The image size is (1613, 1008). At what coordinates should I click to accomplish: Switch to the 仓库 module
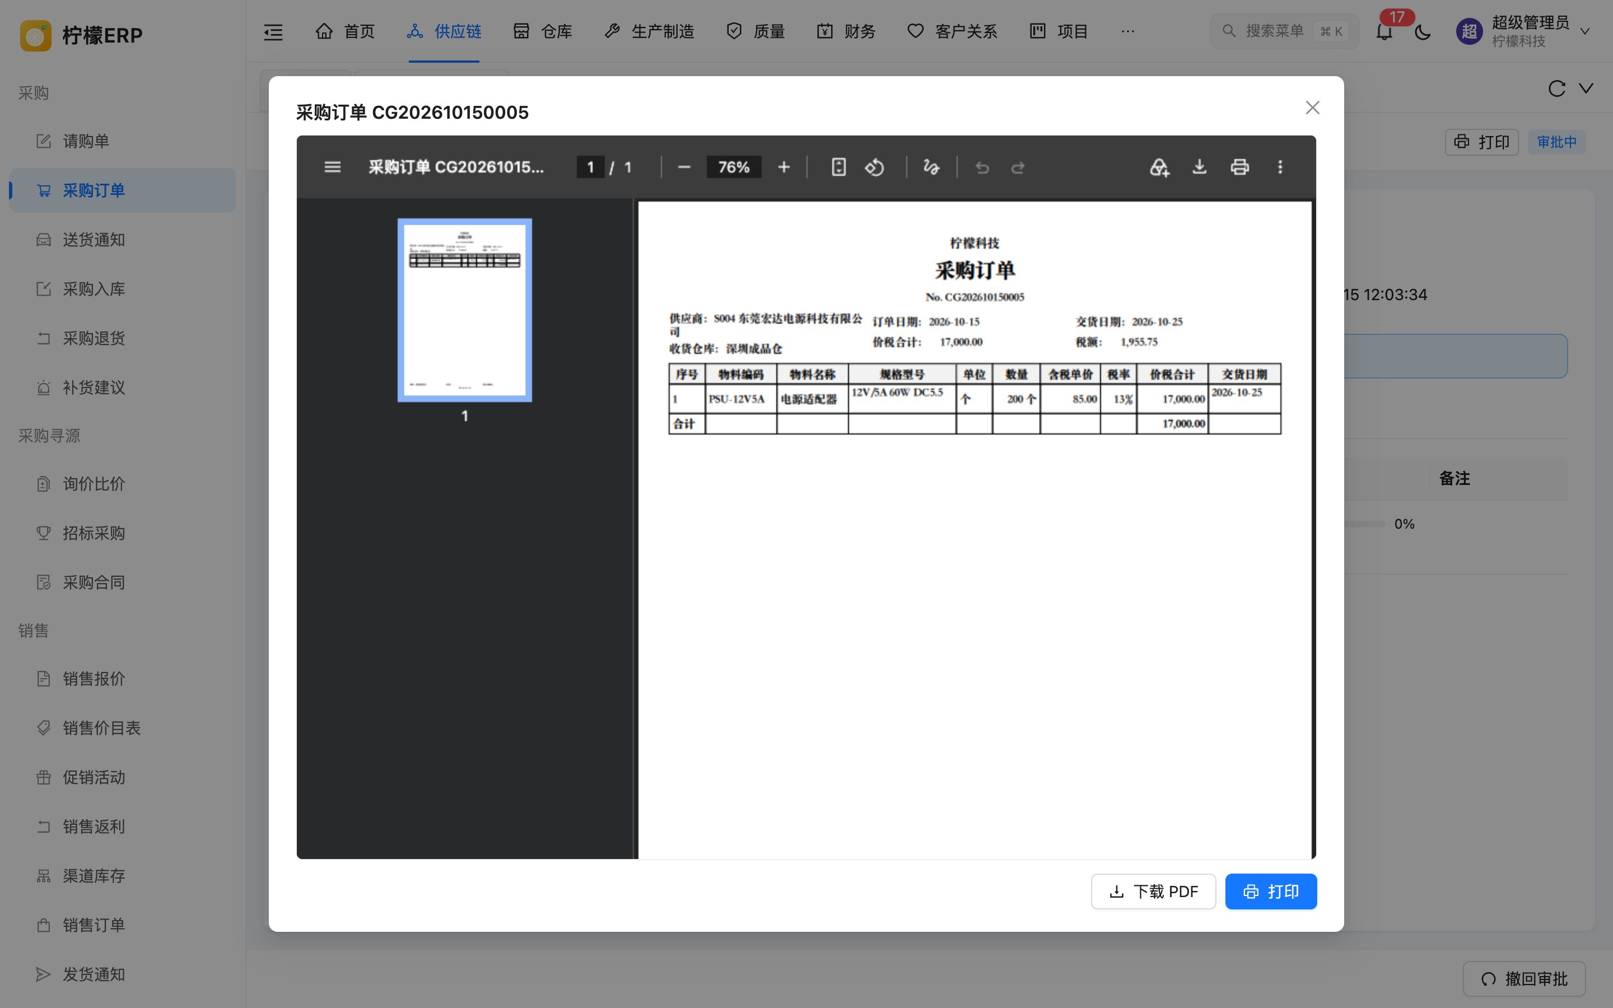pyautogui.click(x=543, y=31)
